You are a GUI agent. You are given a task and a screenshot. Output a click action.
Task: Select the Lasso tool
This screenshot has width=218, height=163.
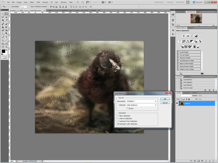pyautogui.click(x=3, y=17)
